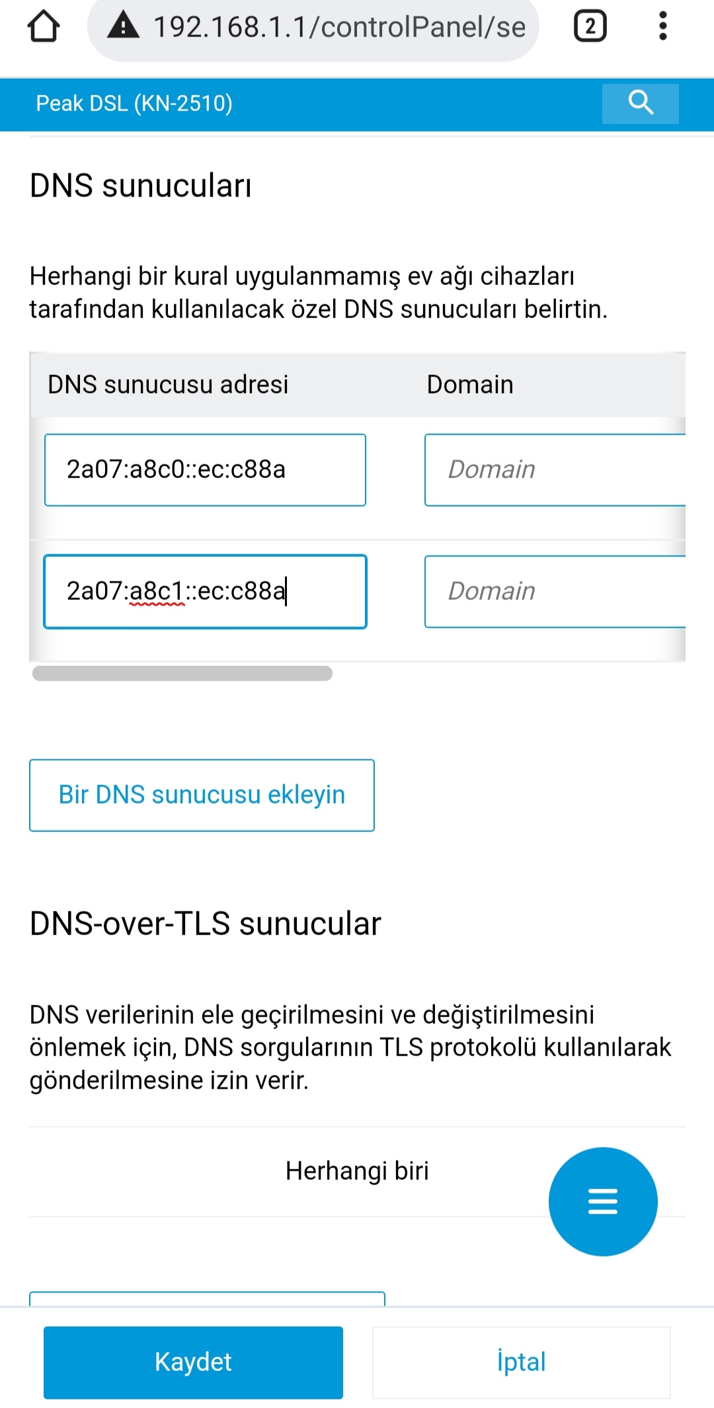714x1408 pixels.
Task: Click the second row Domain input field
Action: tap(555, 591)
